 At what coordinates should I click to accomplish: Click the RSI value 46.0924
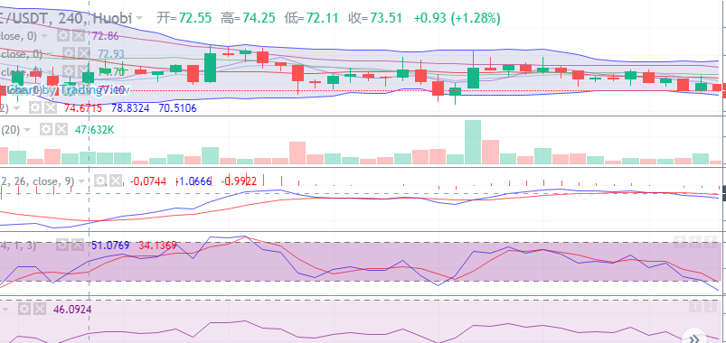72,309
